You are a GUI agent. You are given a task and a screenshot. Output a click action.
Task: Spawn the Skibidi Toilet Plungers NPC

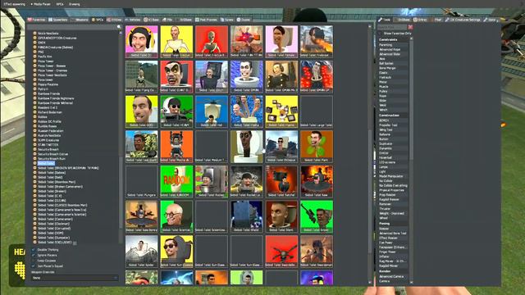click(142, 182)
